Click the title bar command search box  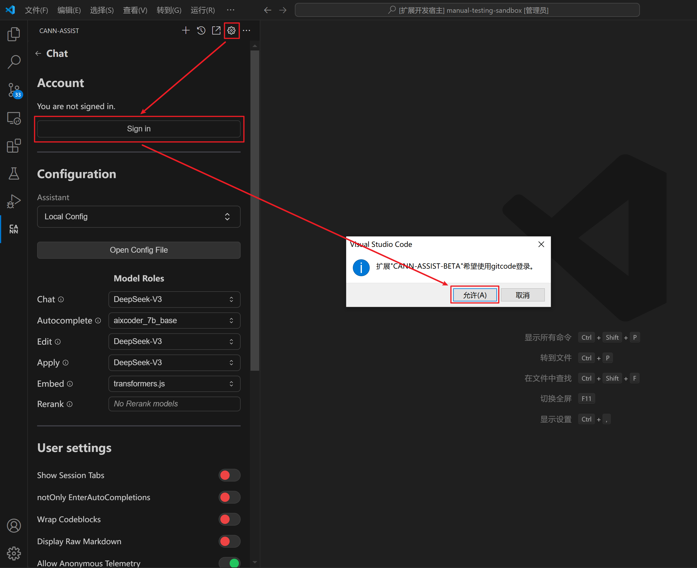tap(467, 10)
